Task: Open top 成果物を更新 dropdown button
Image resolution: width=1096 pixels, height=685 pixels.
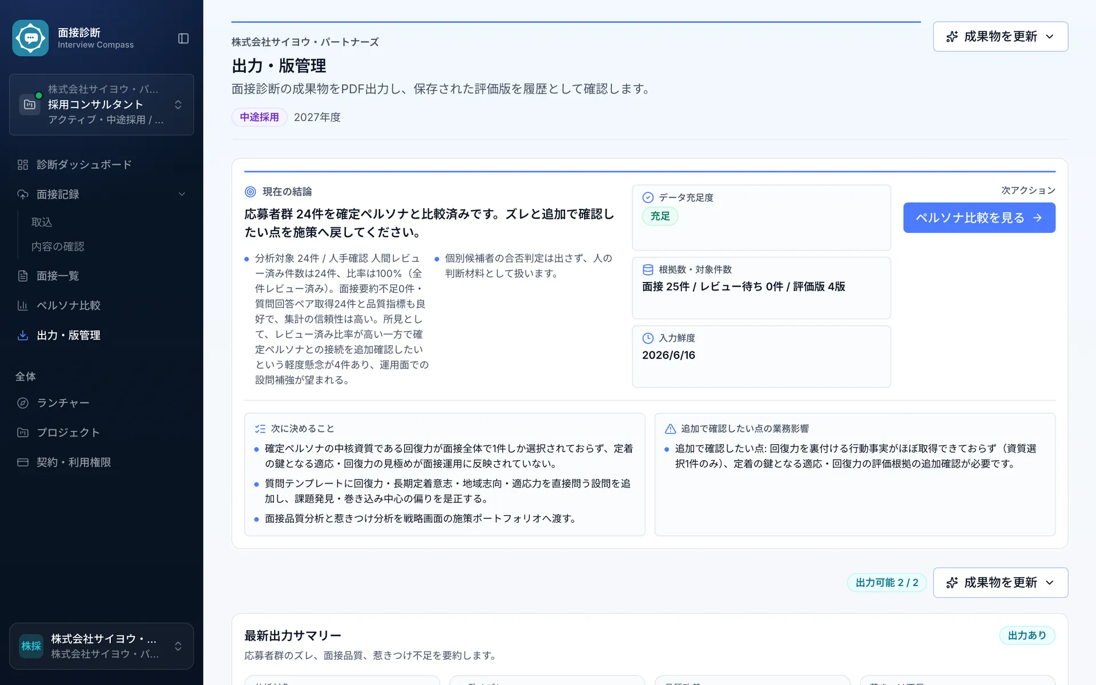Action: click(1000, 37)
